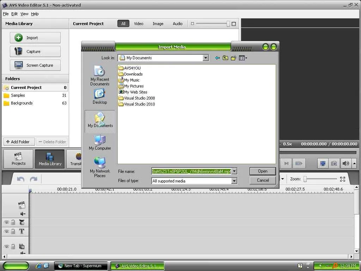The height and width of the screenshot is (271, 361).
Task: Select the Visual Studio 2010 folder
Action: coord(137,104)
